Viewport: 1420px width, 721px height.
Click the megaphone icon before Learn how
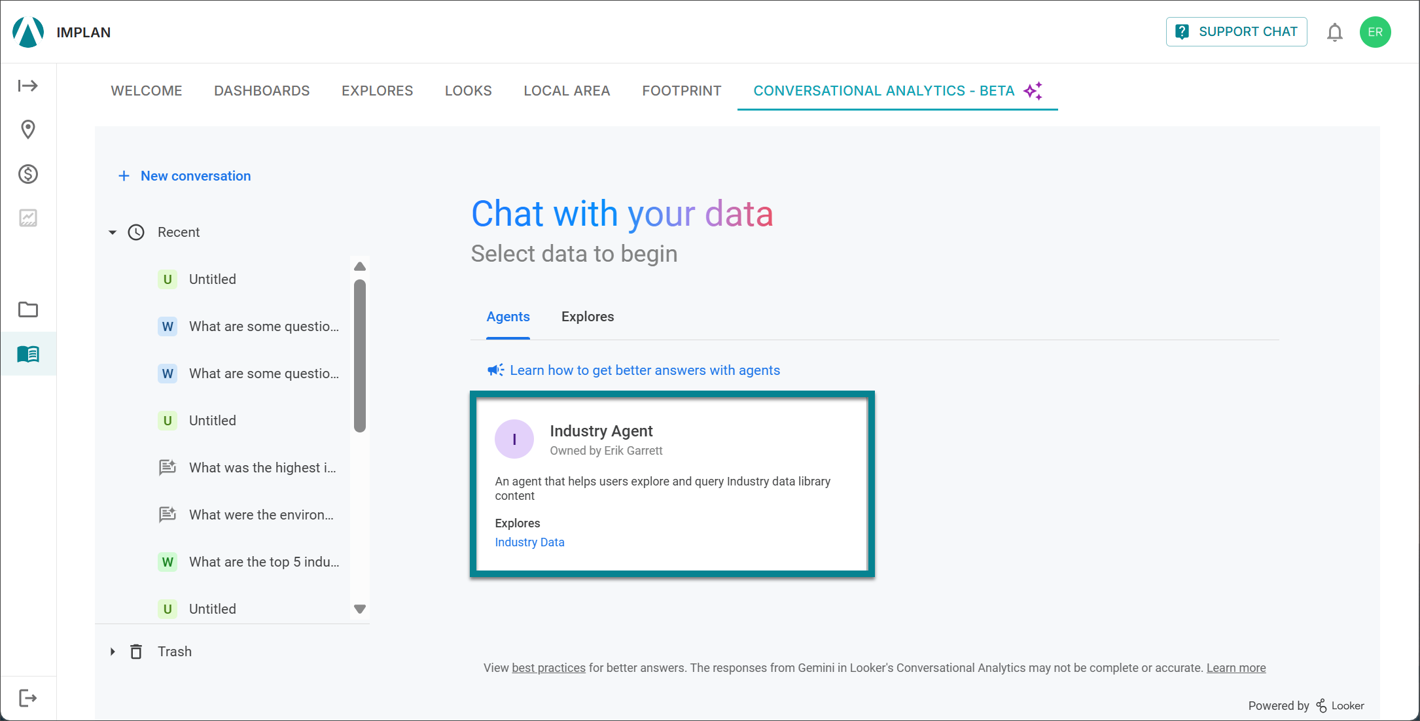tap(496, 370)
